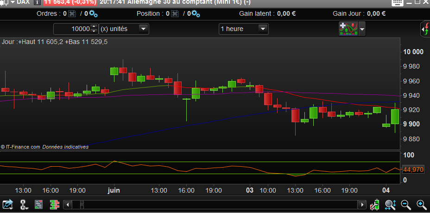Image resolution: width=430 pixels, height=213 pixels.
Task: Click the 44,970 RSI value label
Action: pyautogui.click(x=413, y=169)
